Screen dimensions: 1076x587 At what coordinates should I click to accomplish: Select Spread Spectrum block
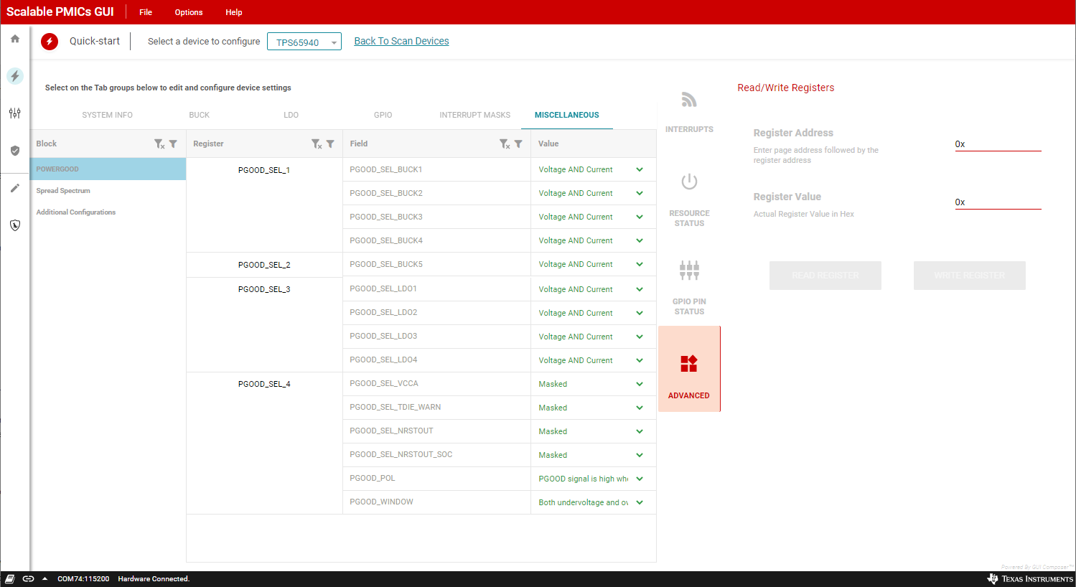click(63, 191)
